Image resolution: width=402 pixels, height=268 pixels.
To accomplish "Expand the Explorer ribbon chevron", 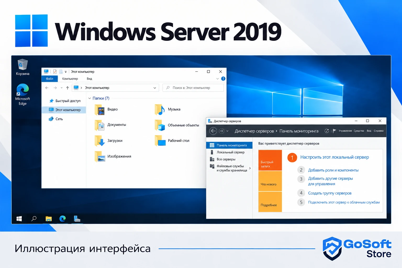I will (217, 79).
